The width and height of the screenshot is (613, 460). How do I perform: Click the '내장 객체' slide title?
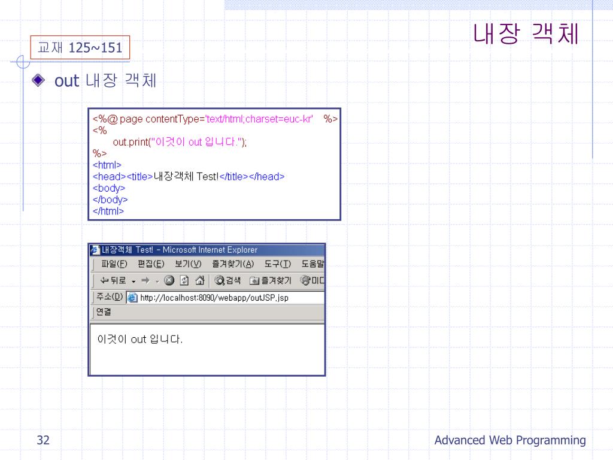[x=526, y=34]
